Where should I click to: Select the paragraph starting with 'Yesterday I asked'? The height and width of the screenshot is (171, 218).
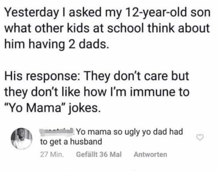click(x=107, y=28)
